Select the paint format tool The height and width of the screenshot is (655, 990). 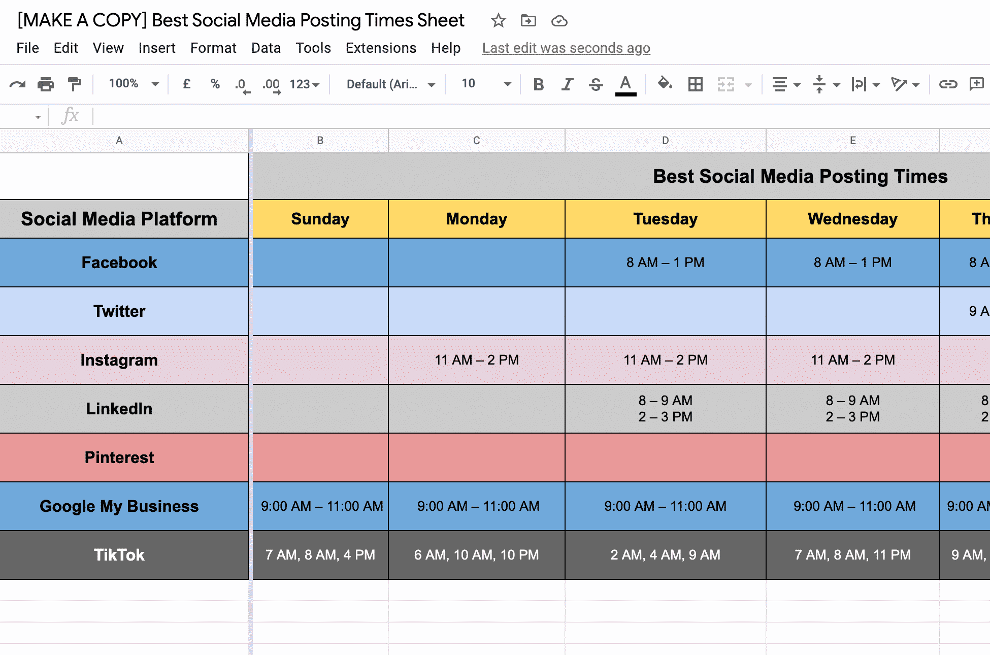pyautogui.click(x=75, y=84)
